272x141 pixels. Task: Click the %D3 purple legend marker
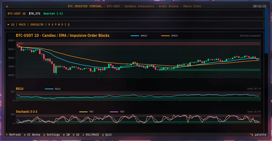[114, 112]
